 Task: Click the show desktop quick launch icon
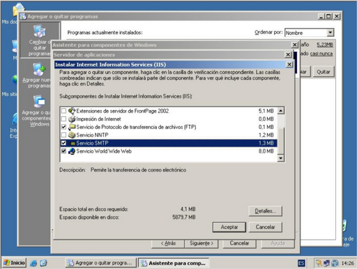pos(44,263)
